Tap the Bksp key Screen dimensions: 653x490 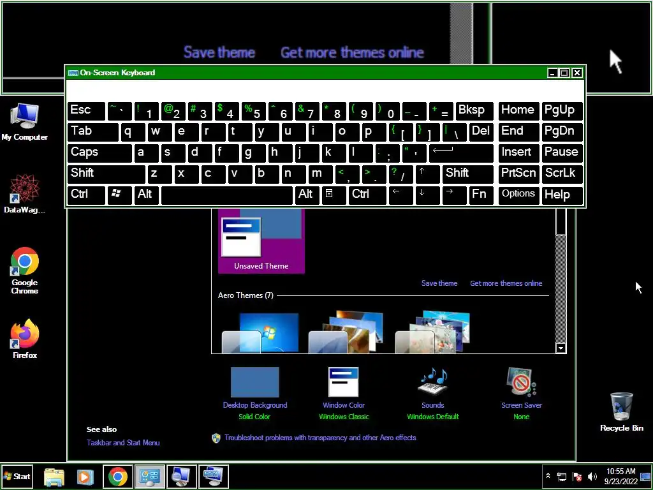(474, 111)
